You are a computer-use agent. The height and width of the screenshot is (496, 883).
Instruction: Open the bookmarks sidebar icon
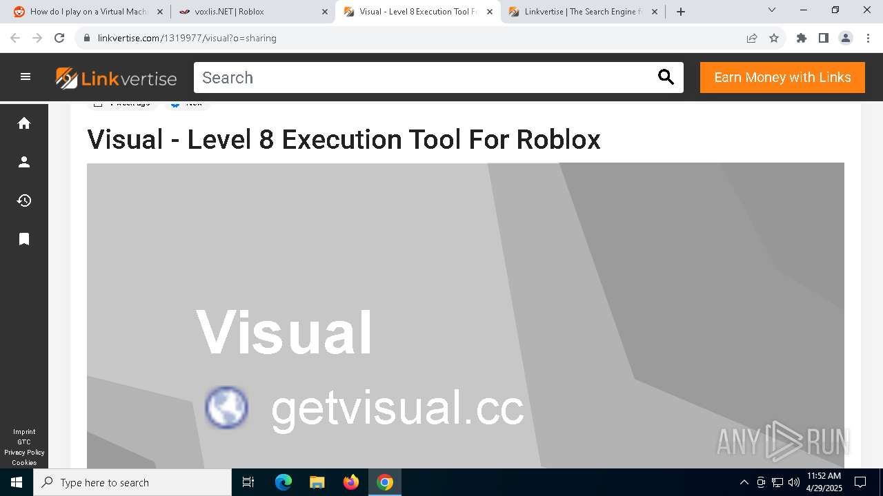[24, 239]
